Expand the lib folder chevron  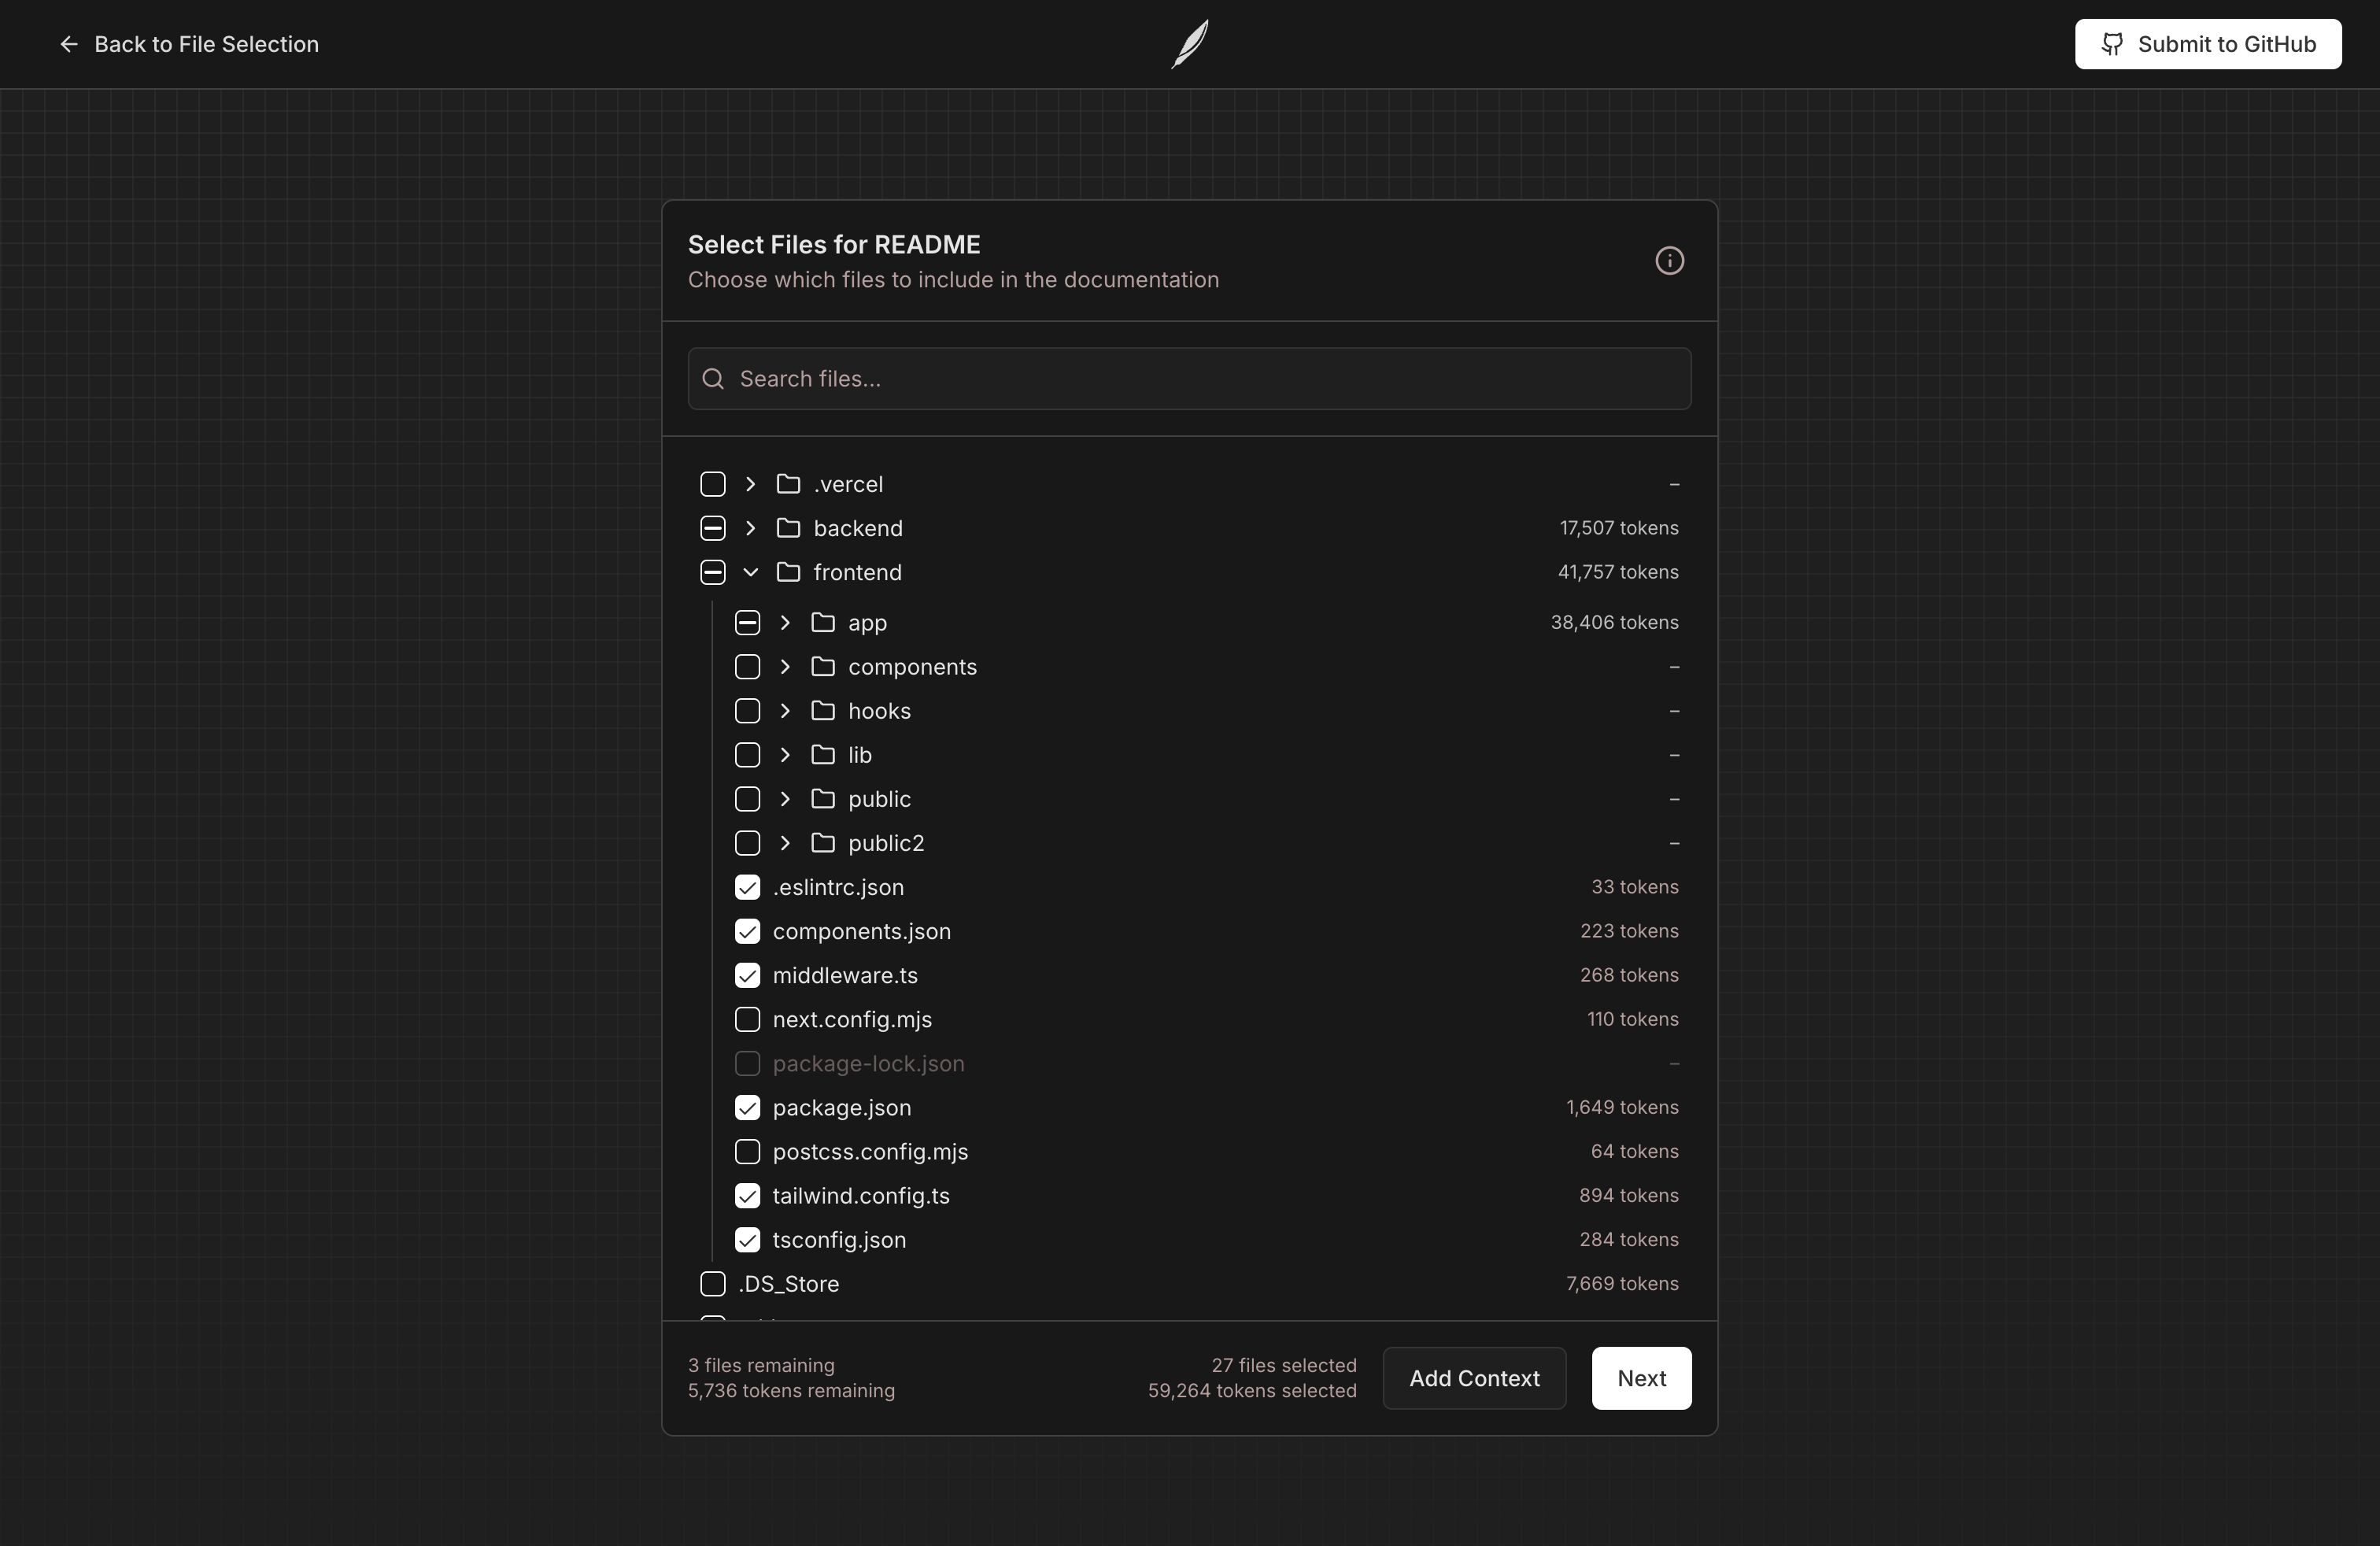785,755
